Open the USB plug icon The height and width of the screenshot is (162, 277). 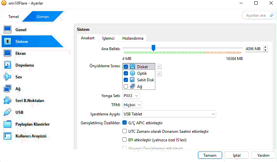coord(8,112)
